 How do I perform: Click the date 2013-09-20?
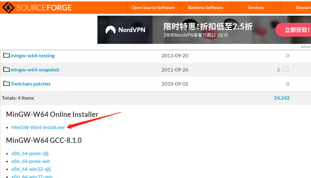175,56
